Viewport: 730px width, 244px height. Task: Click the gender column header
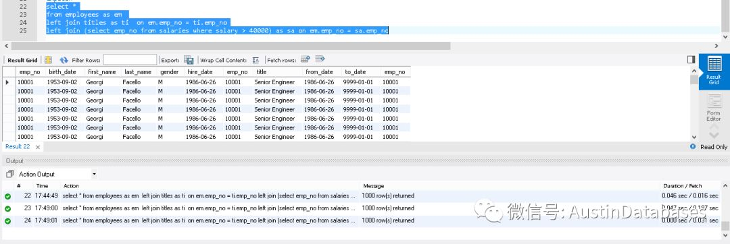(170, 72)
